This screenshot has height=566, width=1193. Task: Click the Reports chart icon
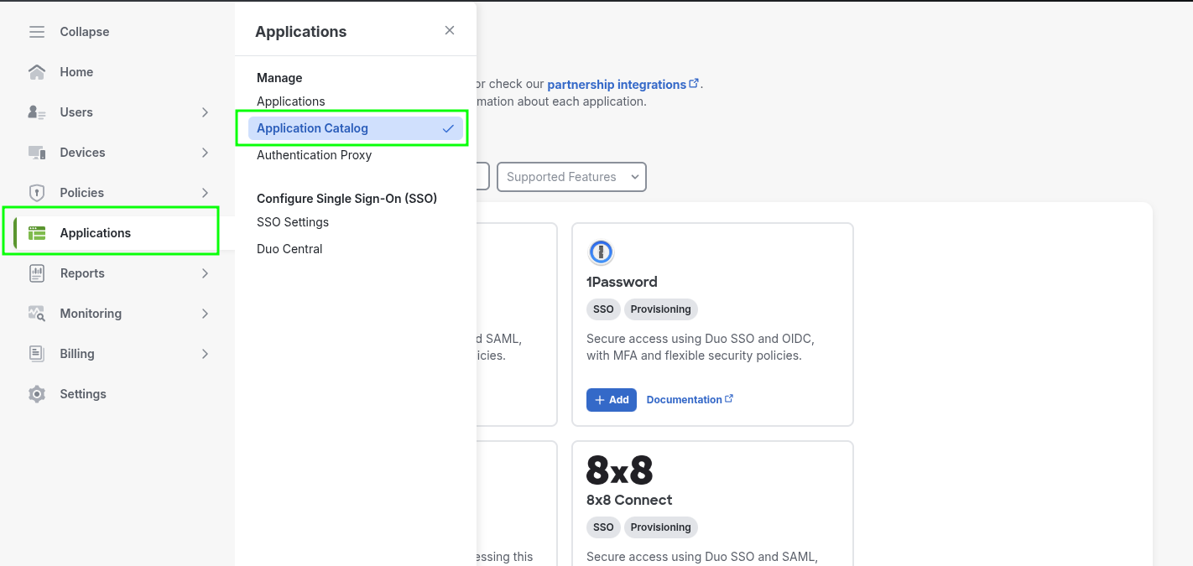click(x=37, y=273)
